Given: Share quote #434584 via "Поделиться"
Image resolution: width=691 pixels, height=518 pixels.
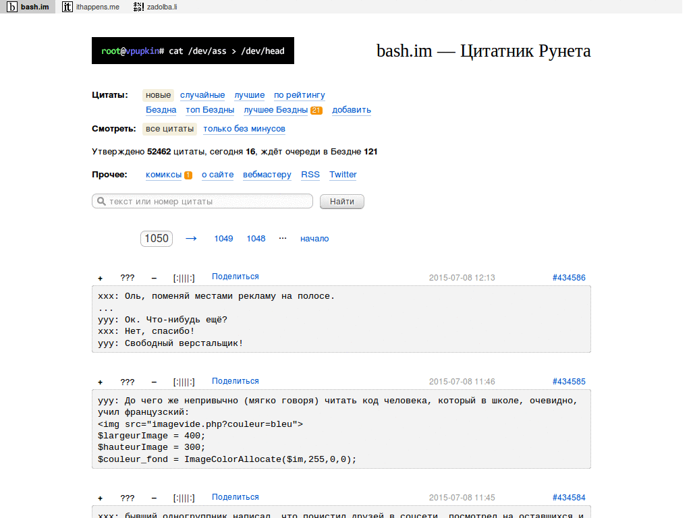Looking at the screenshot, I should tap(235, 496).
